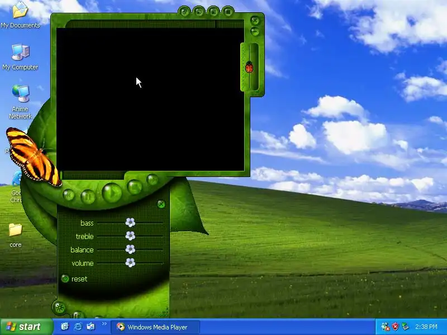Viewport: 447px width, 335px height.
Task: Click the ladybug slider handle
Action: 249,67
